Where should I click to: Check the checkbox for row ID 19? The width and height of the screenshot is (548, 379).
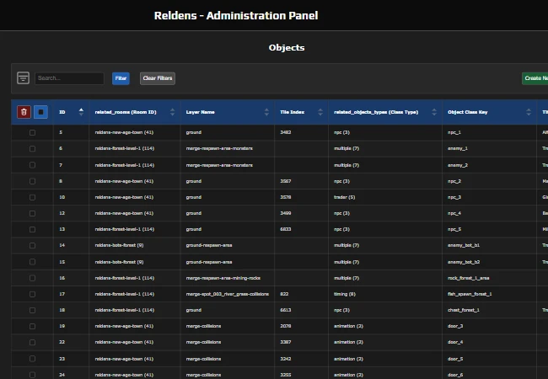pyautogui.click(x=33, y=326)
